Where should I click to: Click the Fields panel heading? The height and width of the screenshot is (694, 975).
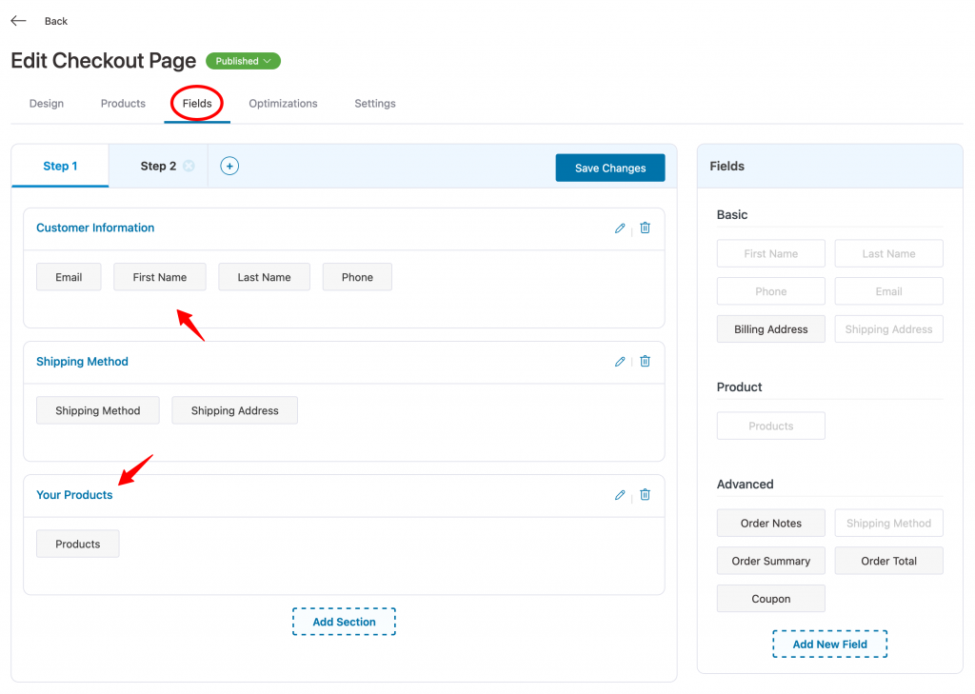726,166
